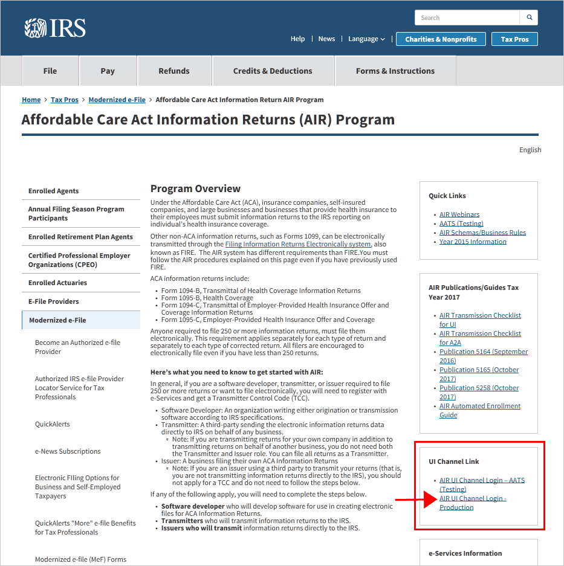Screen dimensions: 564x566
Task: Expand the Language dropdown menu
Action: [366, 39]
